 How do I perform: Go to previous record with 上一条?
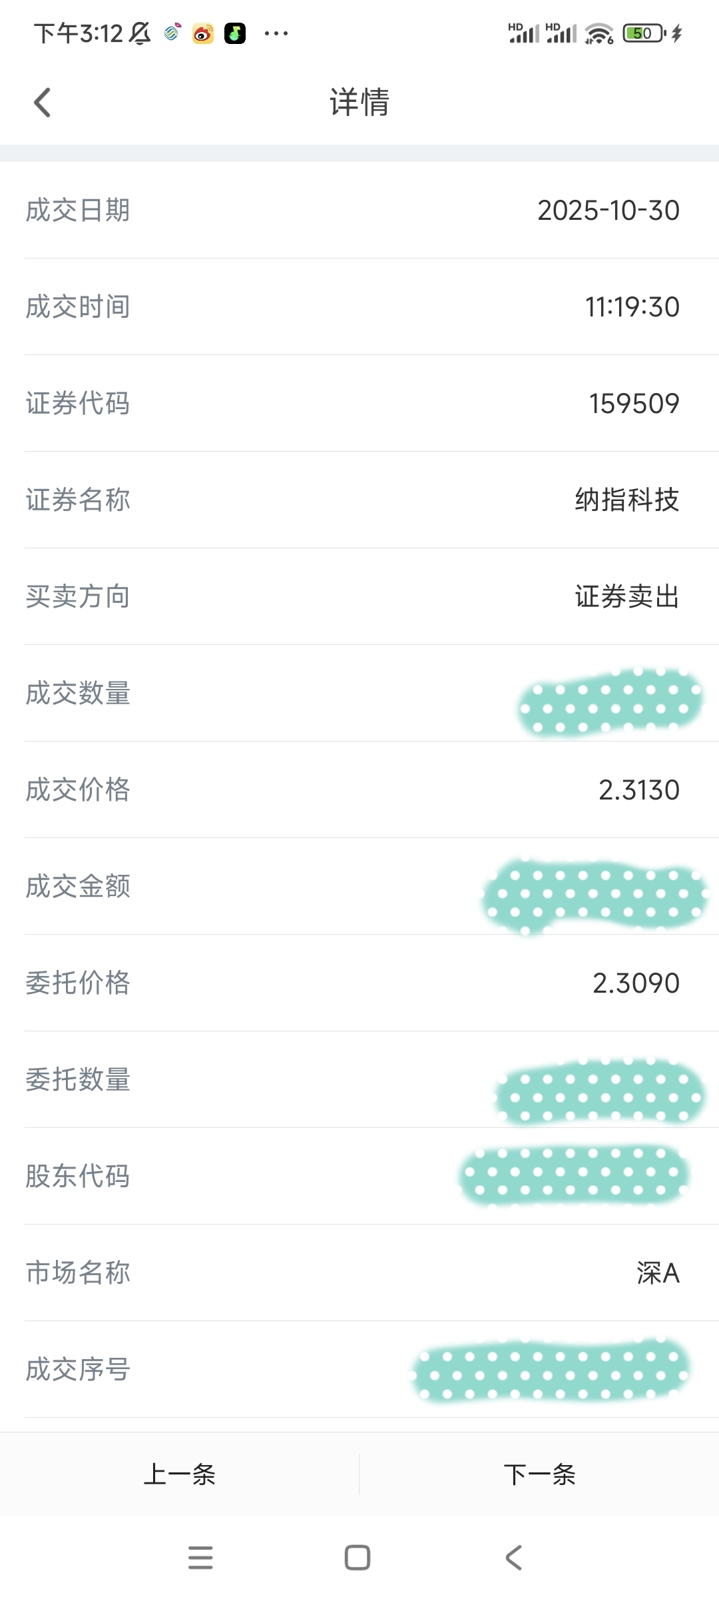tap(180, 1474)
